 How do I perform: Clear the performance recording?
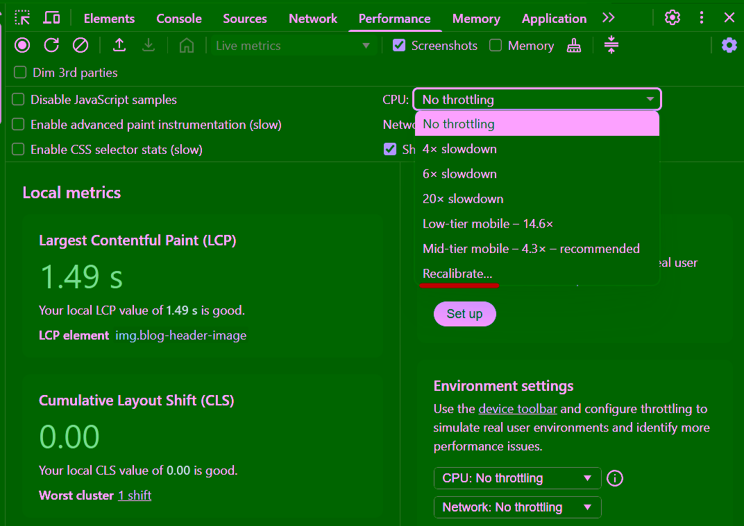pyautogui.click(x=81, y=46)
